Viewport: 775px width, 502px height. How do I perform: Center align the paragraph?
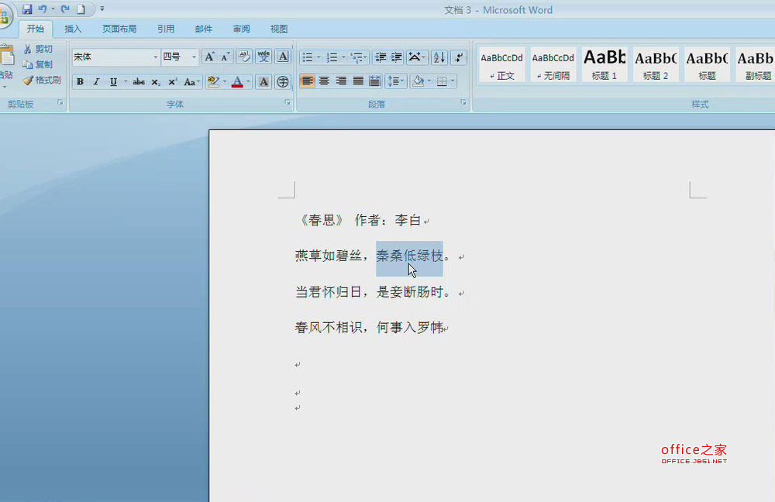324,81
